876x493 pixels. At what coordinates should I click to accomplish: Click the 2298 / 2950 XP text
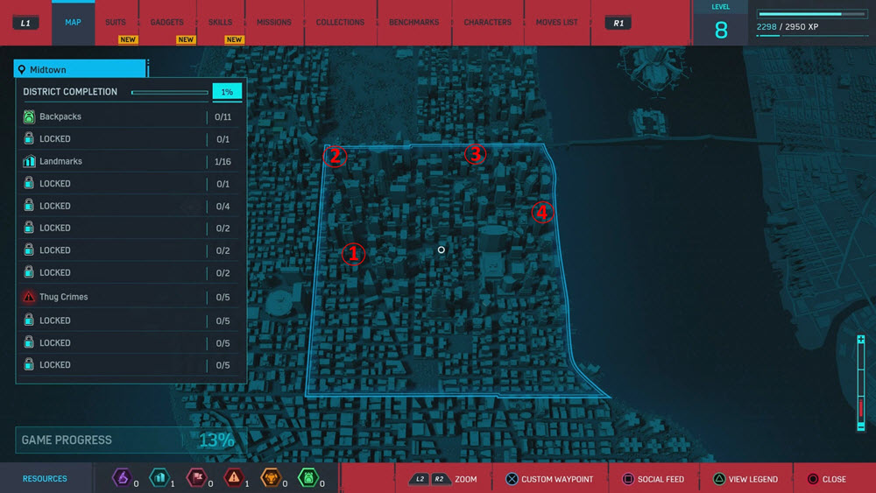[788, 27]
